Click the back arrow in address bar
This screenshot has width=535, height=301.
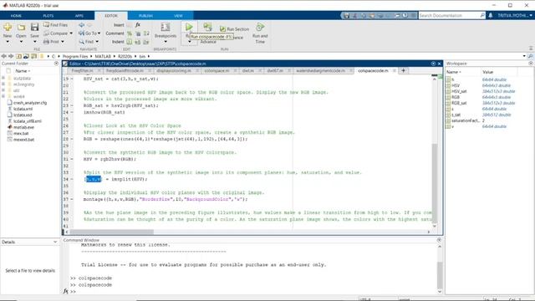click(x=3, y=56)
